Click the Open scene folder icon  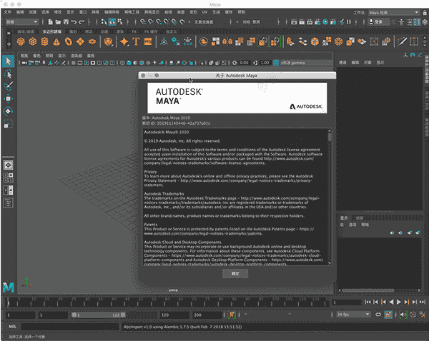[58, 22]
